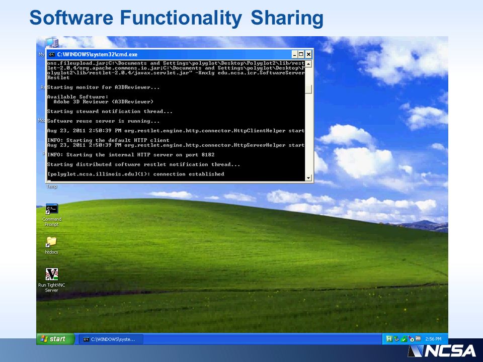Image resolution: width=483 pixels, height=362 pixels.
Task: Click the 'ons.fileupload.jar' console line
Action: pyautogui.click(x=176, y=63)
